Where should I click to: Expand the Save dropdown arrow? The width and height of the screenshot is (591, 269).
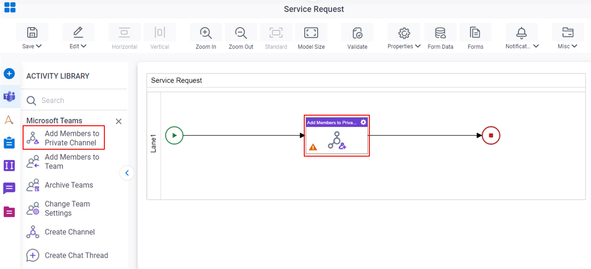tap(39, 46)
